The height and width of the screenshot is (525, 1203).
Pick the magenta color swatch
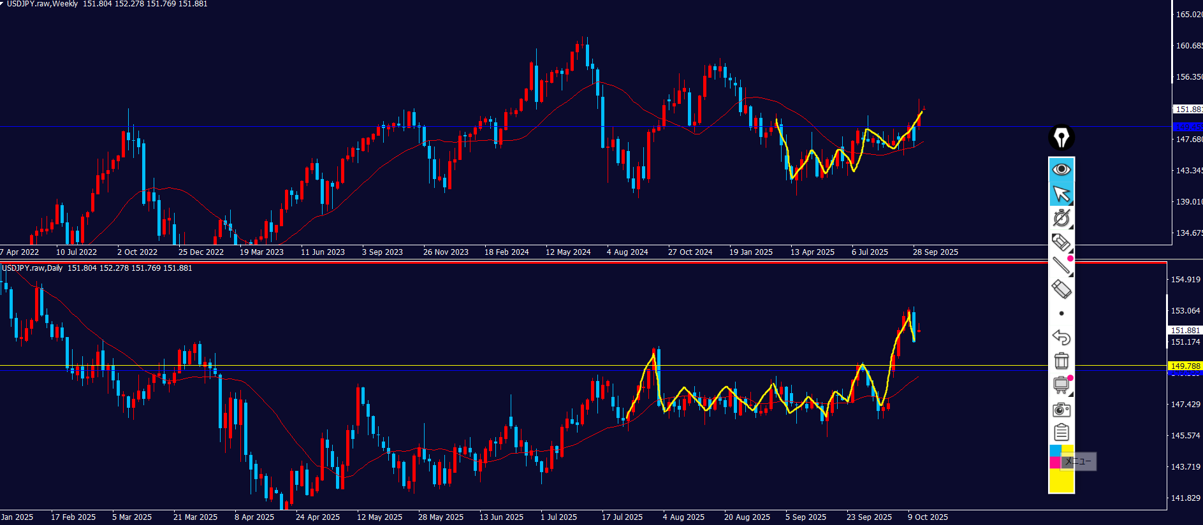1055,462
